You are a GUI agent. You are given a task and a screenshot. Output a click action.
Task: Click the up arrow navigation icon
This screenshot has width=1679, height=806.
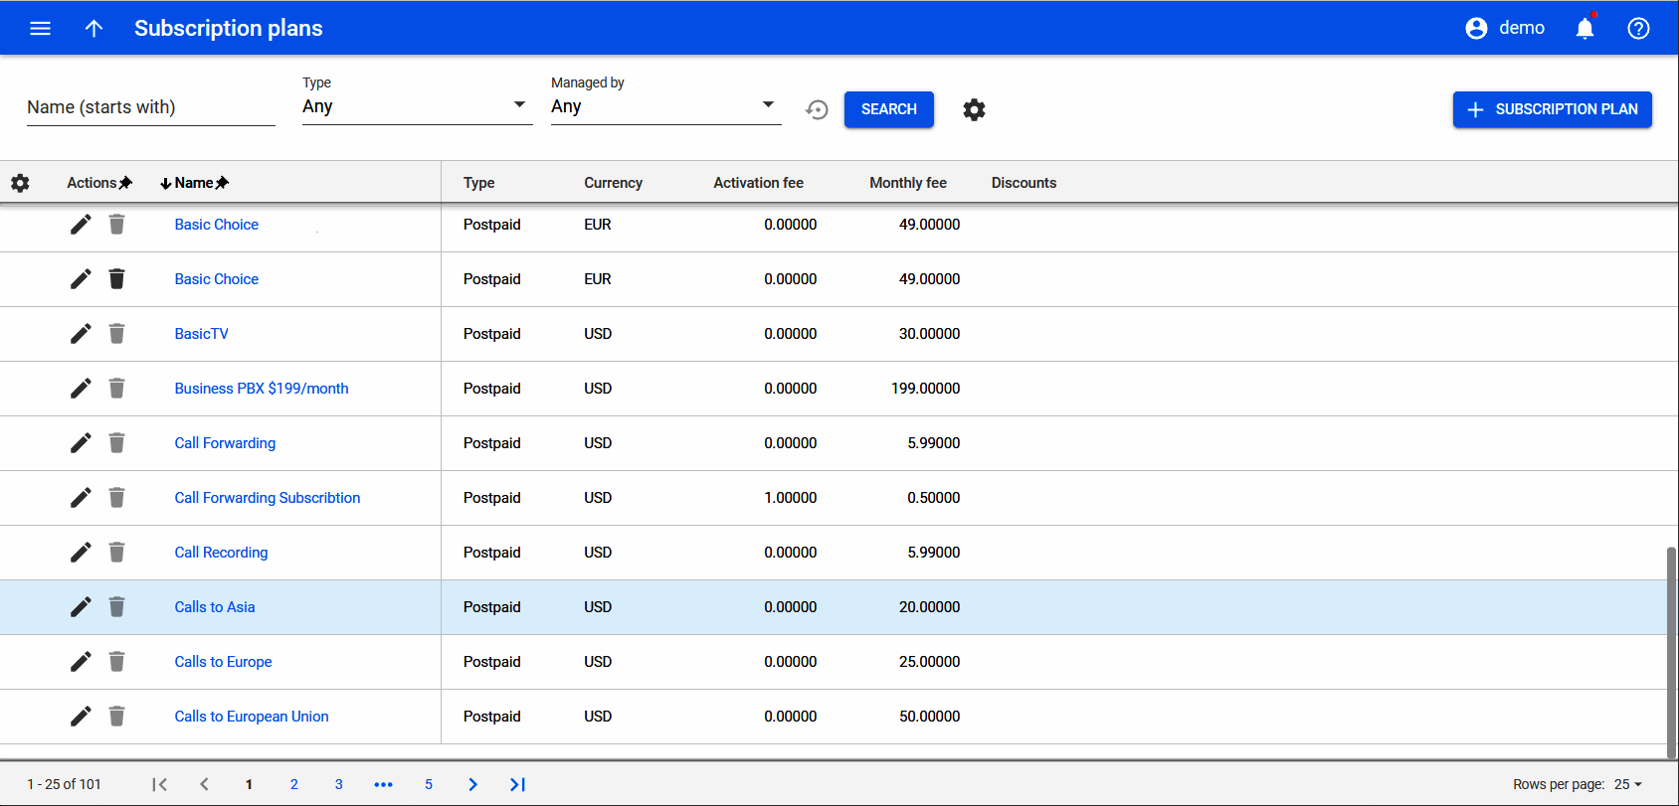[x=93, y=28]
